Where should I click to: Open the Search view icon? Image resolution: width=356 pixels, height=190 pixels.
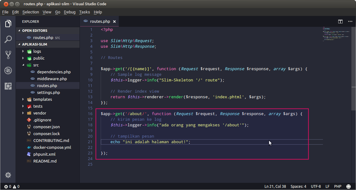[x=8, y=39]
